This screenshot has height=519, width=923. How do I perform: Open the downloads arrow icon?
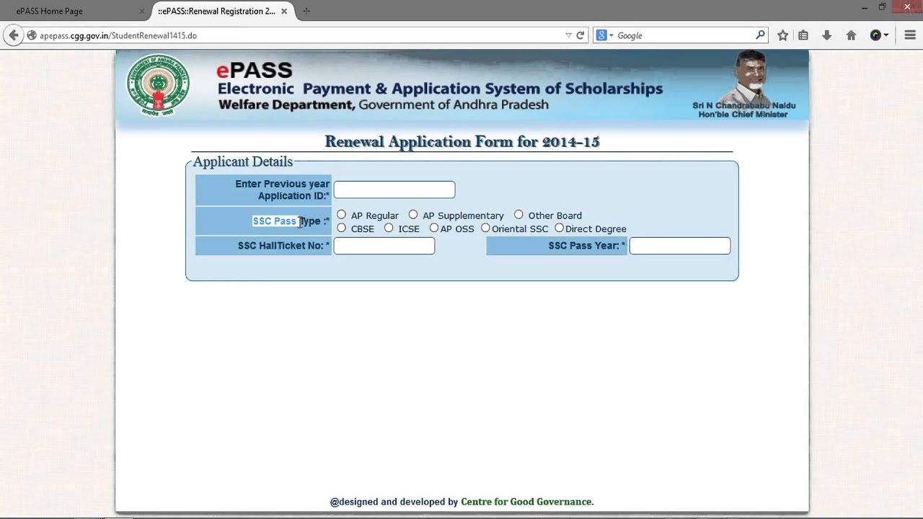click(827, 35)
